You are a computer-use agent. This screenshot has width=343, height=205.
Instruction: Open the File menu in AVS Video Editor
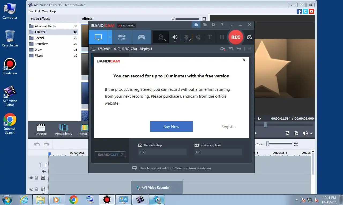31,11
